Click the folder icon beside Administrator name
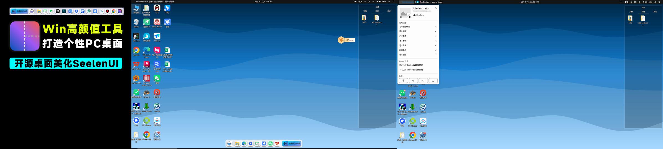The height and width of the screenshot is (149, 663). coord(436,9)
